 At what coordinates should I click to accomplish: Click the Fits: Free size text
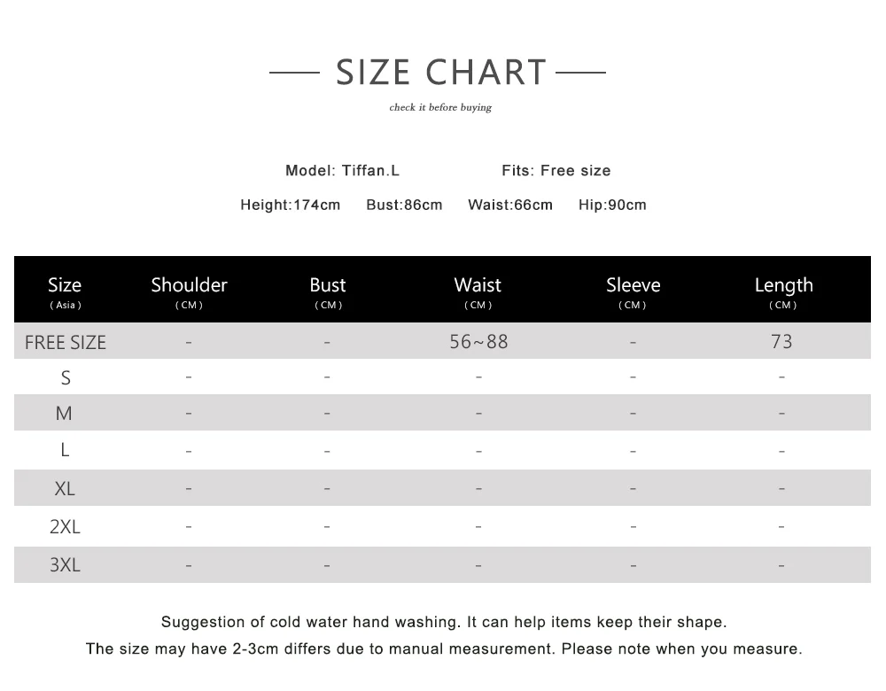pos(556,171)
